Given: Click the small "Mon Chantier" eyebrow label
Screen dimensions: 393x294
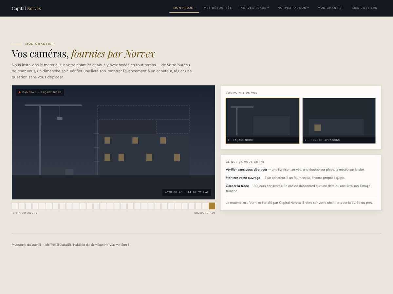Looking at the screenshot, I should point(40,44).
